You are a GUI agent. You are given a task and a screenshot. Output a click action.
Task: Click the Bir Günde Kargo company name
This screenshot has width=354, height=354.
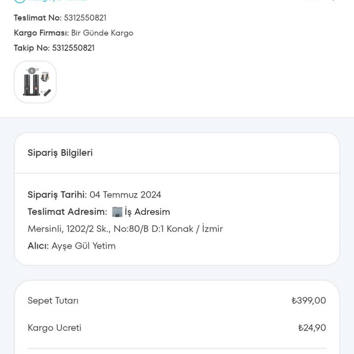pos(102,33)
